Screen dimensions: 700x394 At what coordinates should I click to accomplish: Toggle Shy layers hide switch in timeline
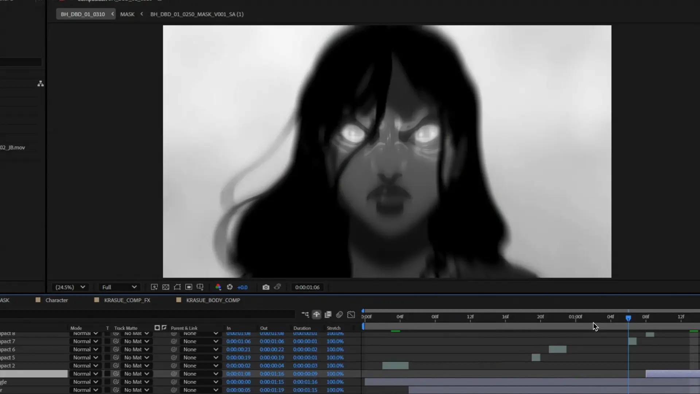[316, 314]
